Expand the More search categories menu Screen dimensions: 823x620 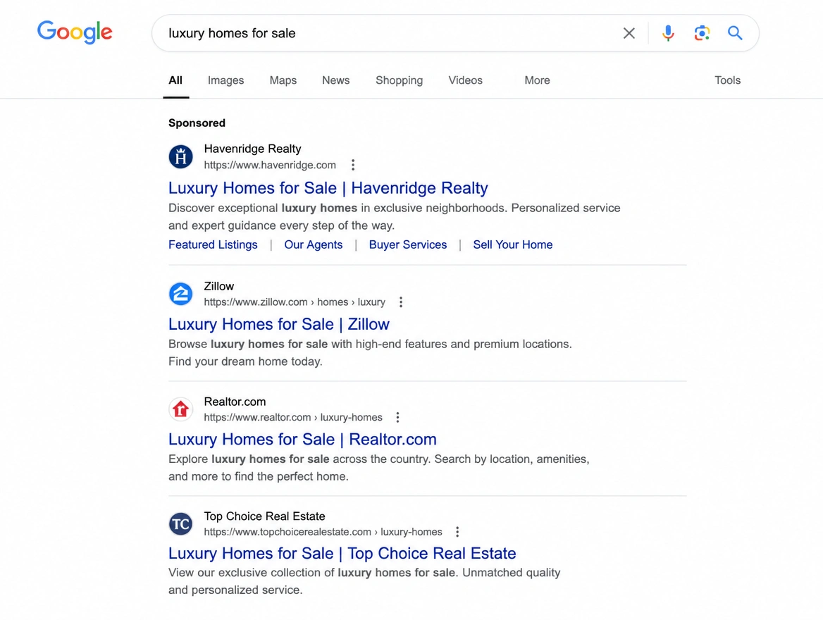537,80
